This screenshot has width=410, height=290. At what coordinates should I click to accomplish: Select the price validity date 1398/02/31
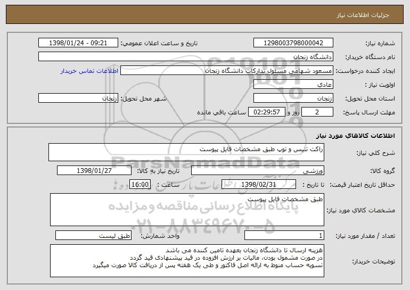[259, 184]
